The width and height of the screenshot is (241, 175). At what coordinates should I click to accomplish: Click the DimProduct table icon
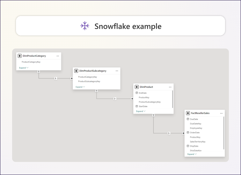pyautogui.click(x=137, y=87)
